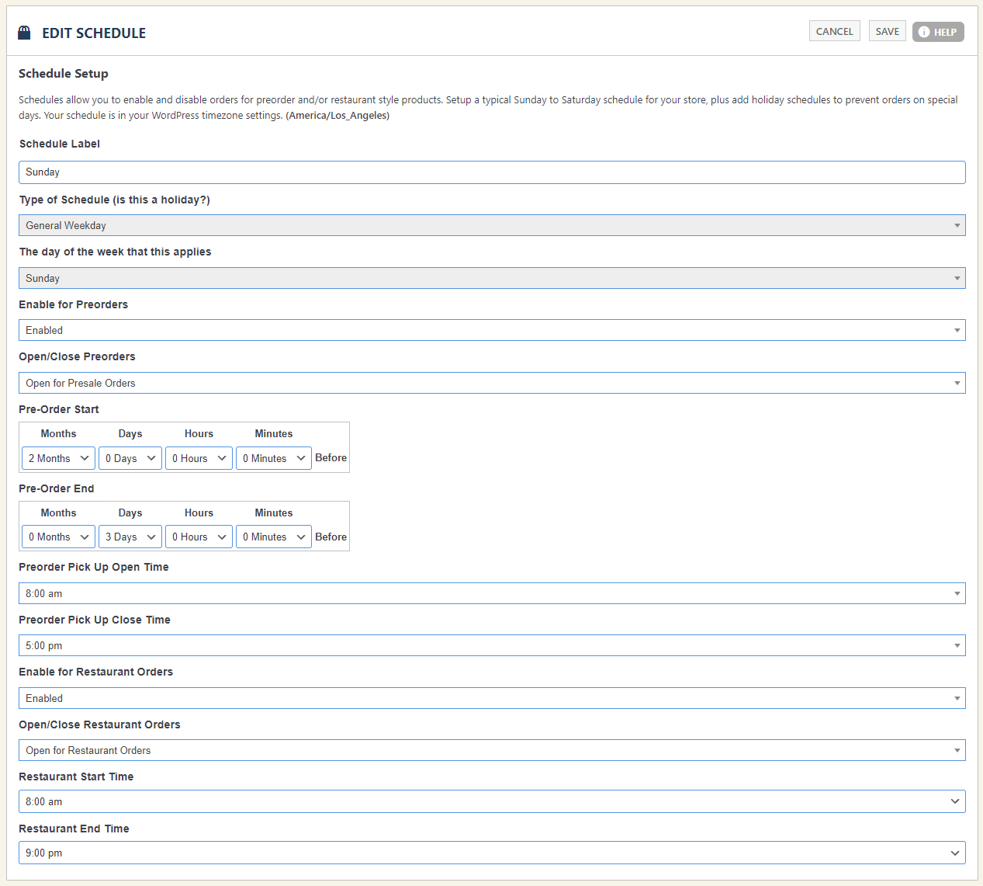Expand Enable for Restaurant Orders dropdown

pos(492,698)
